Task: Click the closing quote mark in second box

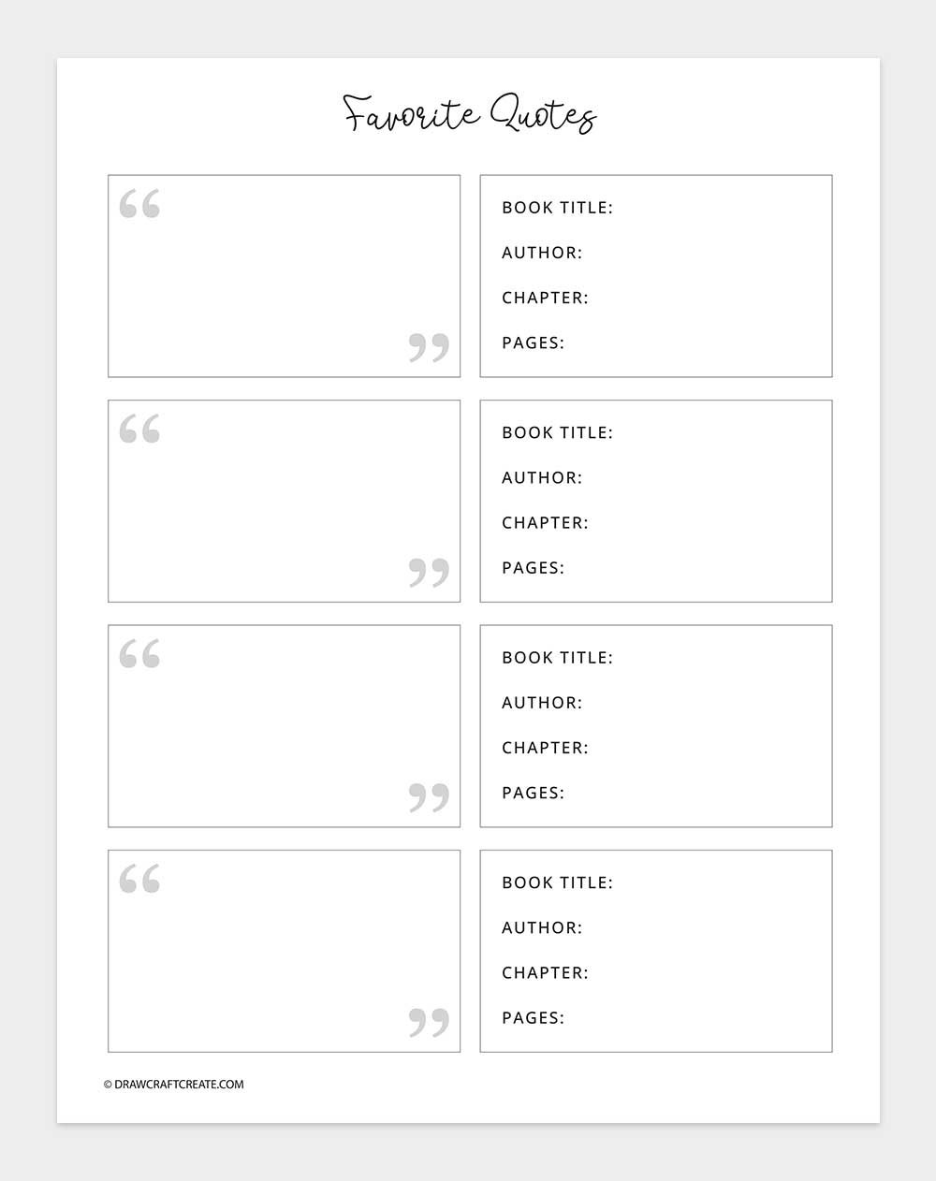Action: 429,573
